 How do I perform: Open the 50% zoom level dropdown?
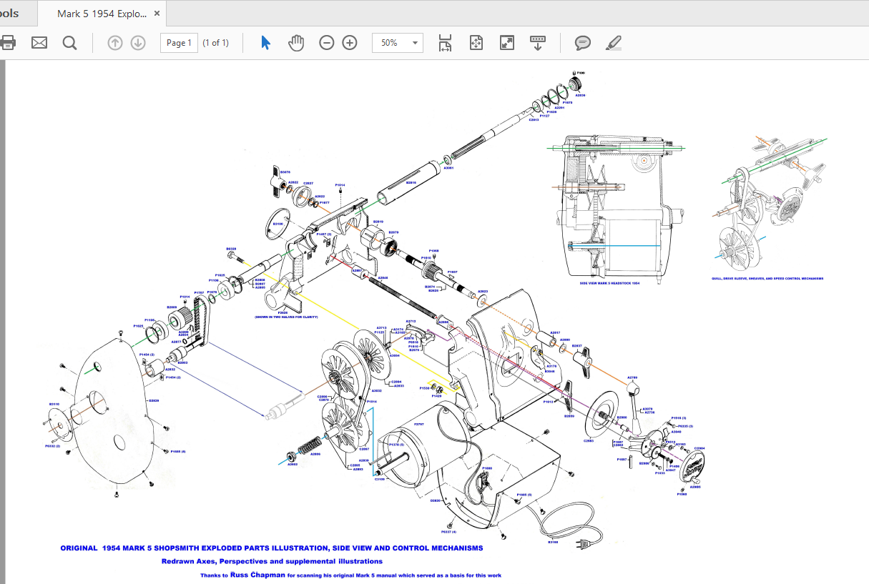(398, 43)
